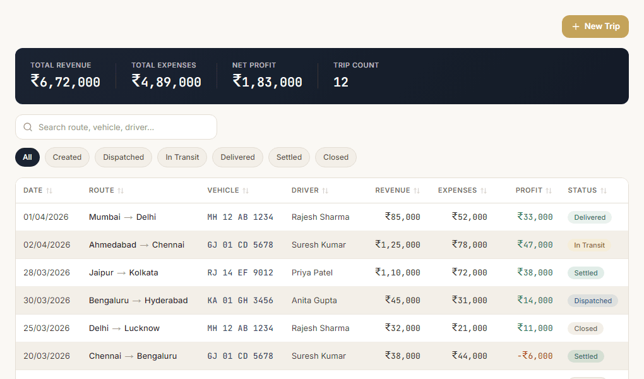Click the REVENUE column header label

[393, 190]
